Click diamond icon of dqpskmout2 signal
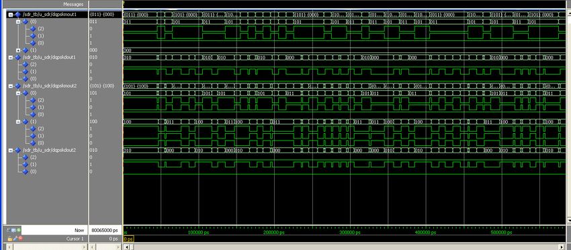 click(x=18, y=85)
